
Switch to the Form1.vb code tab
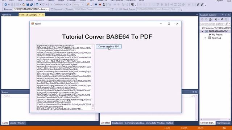point(7,15)
